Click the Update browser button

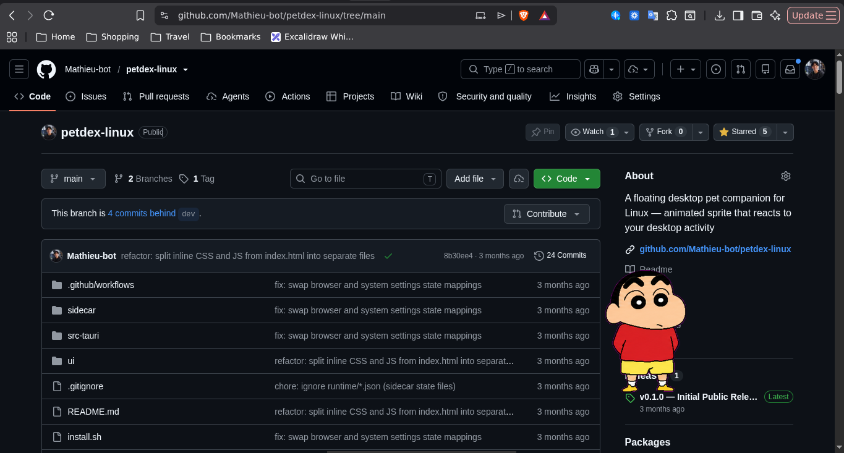[x=813, y=15]
